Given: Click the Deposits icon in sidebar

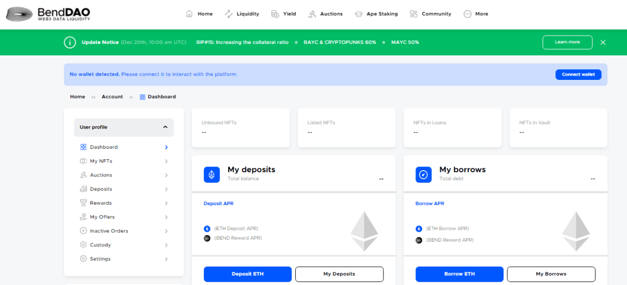Looking at the screenshot, I should point(83,189).
